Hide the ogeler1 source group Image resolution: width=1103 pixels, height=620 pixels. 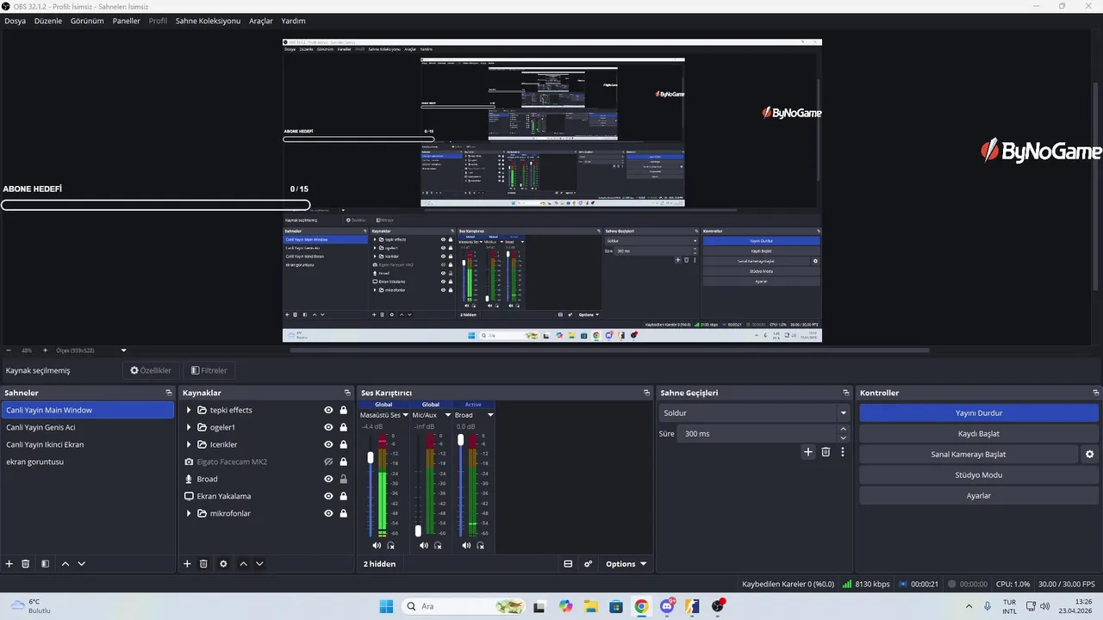click(328, 427)
